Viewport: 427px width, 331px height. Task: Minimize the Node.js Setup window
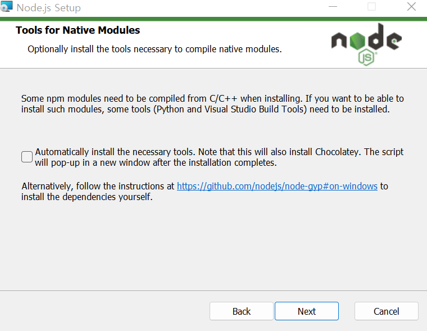coord(333,7)
